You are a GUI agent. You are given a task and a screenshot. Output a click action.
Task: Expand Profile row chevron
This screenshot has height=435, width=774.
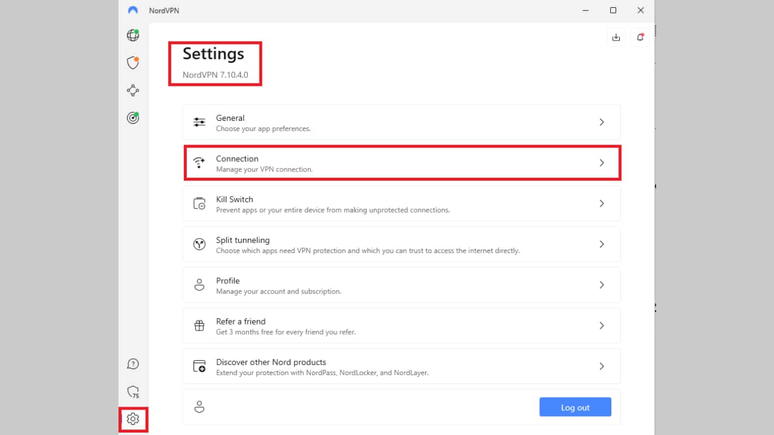pyautogui.click(x=602, y=285)
